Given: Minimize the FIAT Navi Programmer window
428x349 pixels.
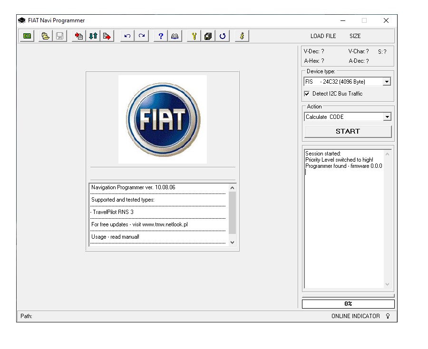Looking at the screenshot, I should pos(343,20).
